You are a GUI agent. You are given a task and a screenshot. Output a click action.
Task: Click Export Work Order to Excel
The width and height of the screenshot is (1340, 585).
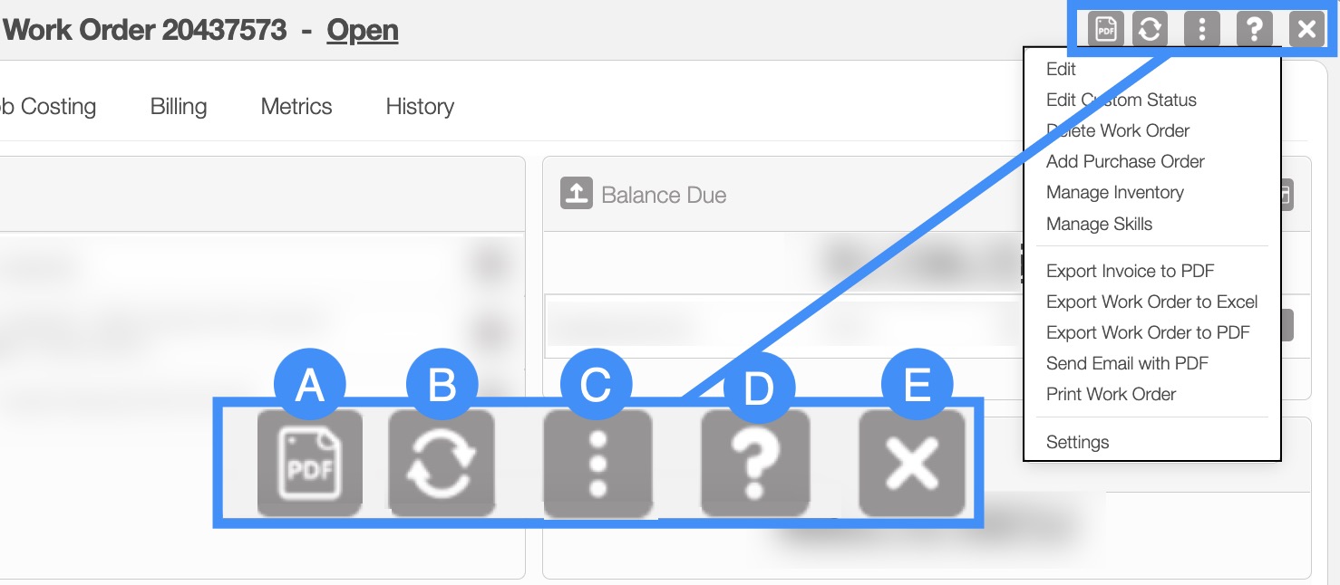tap(1152, 302)
